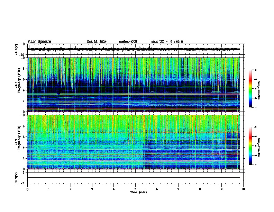
Task: Click inside the ch.1 frequency spectrogram
Action: click(134, 85)
